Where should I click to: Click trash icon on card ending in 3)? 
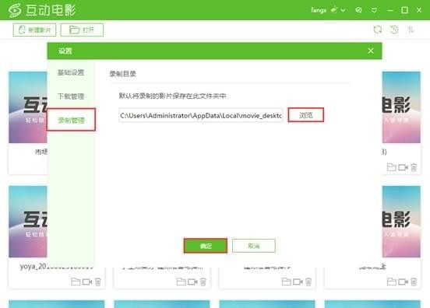(x=414, y=167)
